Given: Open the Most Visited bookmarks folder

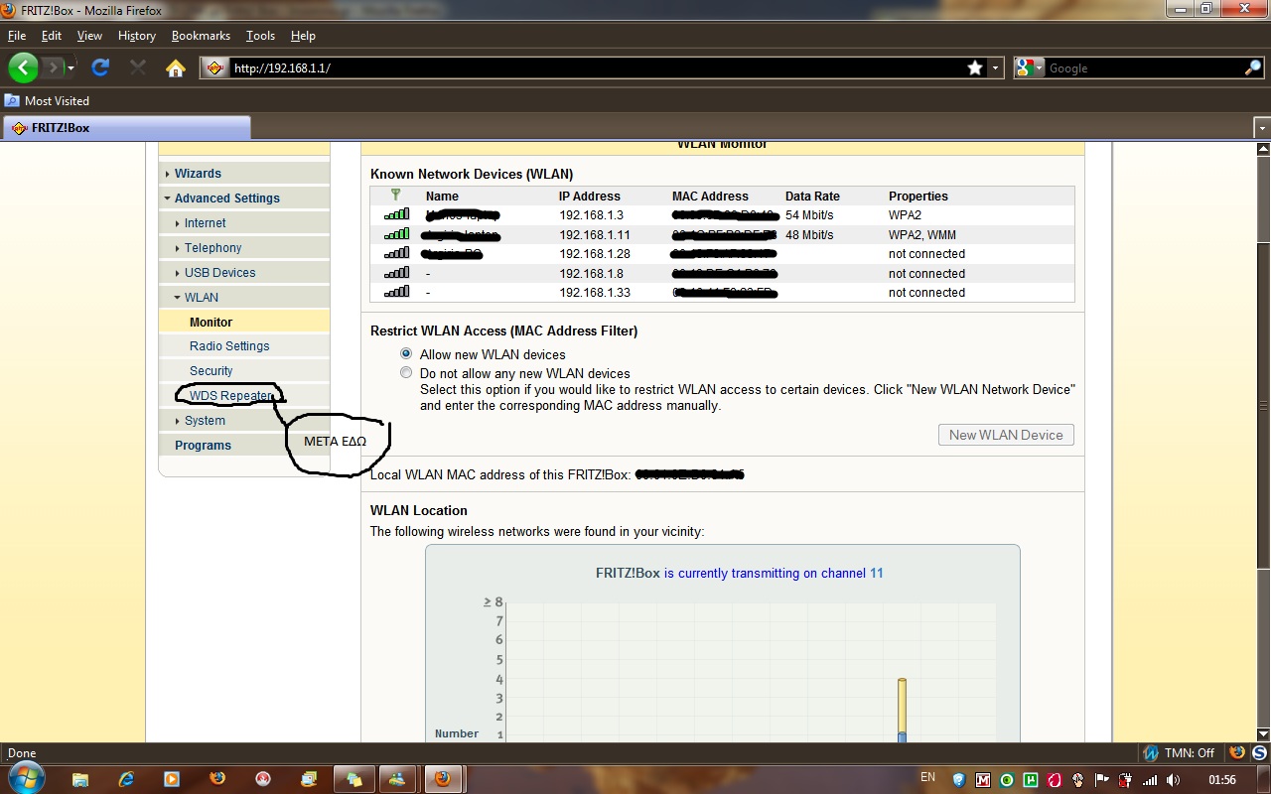Looking at the screenshot, I should (x=48, y=101).
